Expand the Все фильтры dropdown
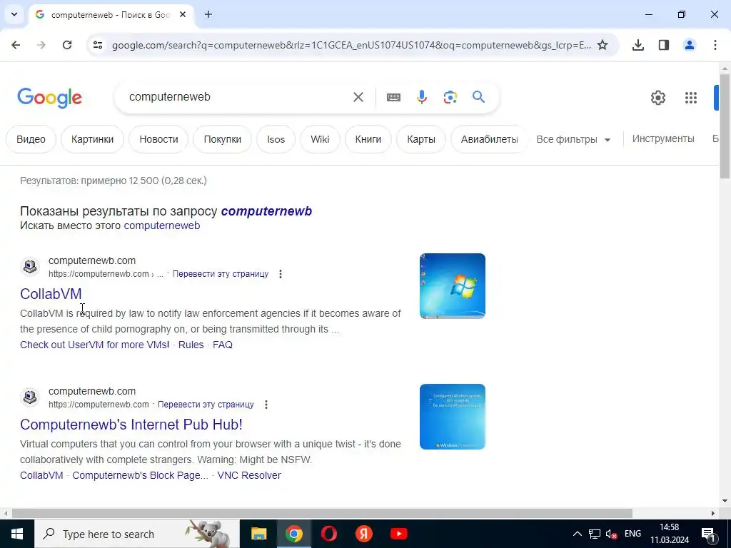Viewport: 731px width, 548px height. click(573, 139)
